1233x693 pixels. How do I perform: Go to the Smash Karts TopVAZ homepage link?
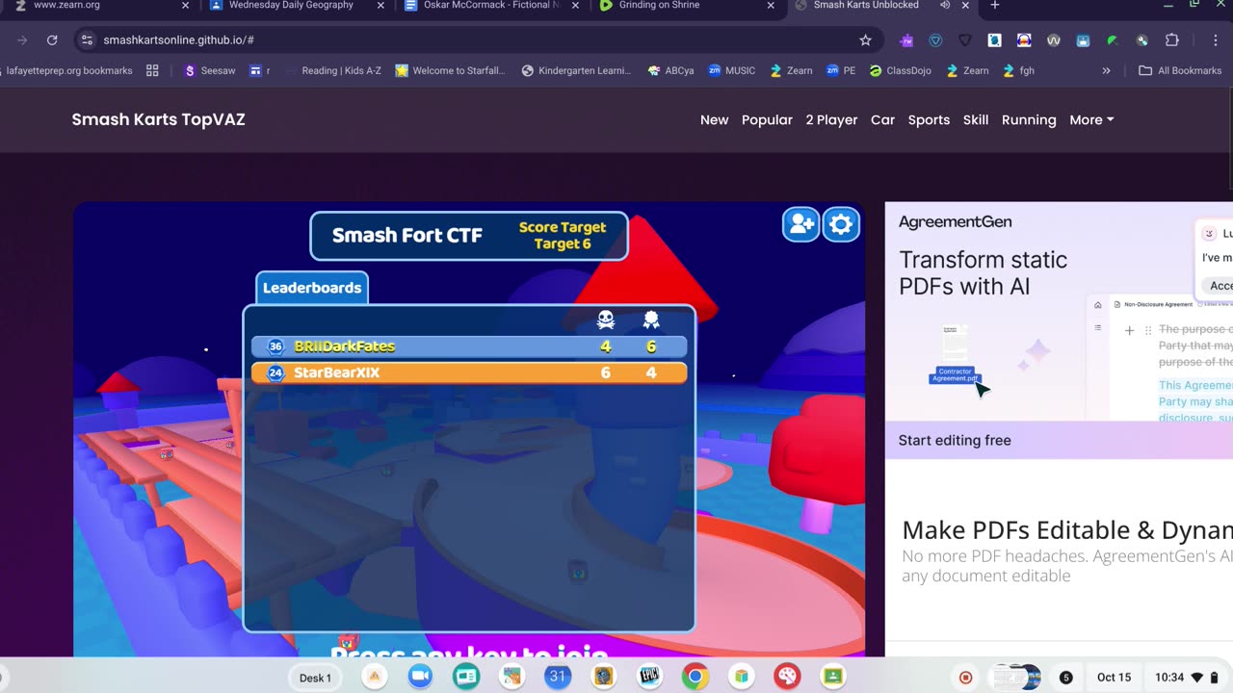coord(158,119)
